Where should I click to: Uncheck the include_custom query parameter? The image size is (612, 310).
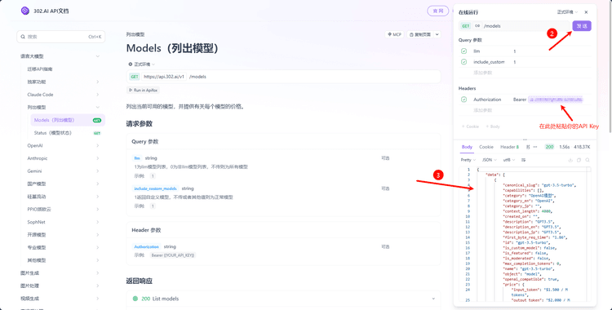(463, 62)
